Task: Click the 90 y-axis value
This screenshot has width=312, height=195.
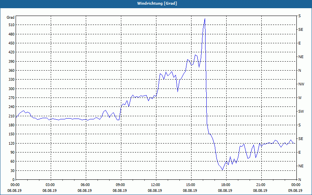Action: click(13, 152)
